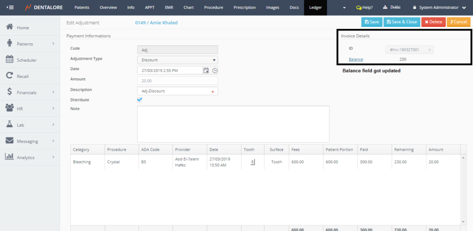Screen dimensions: 473x231
Task: Click the hamburger menu collapse icon
Action: pos(10,8)
